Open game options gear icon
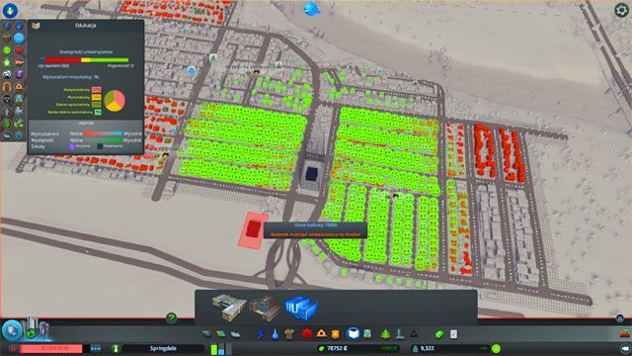 pyautogui.click(x=621, y=10)
